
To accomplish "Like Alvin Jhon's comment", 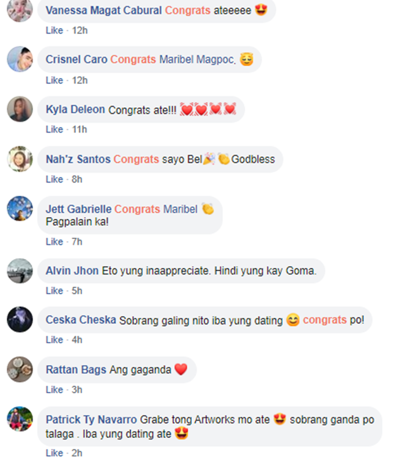I will [x=54, y=291].
